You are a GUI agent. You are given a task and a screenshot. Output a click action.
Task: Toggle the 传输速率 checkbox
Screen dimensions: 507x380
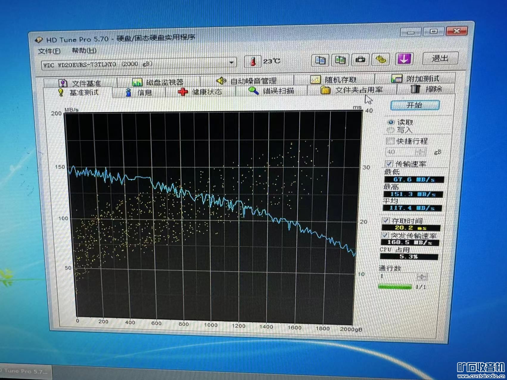coord(389,164)
